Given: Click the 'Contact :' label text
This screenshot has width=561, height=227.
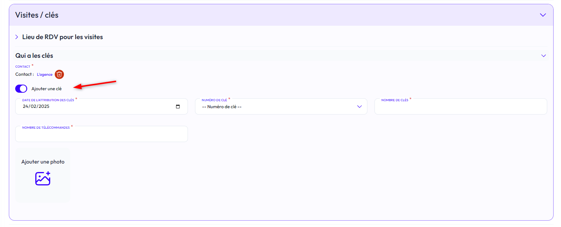Looking at the screenshot, I should coord(24,74).
